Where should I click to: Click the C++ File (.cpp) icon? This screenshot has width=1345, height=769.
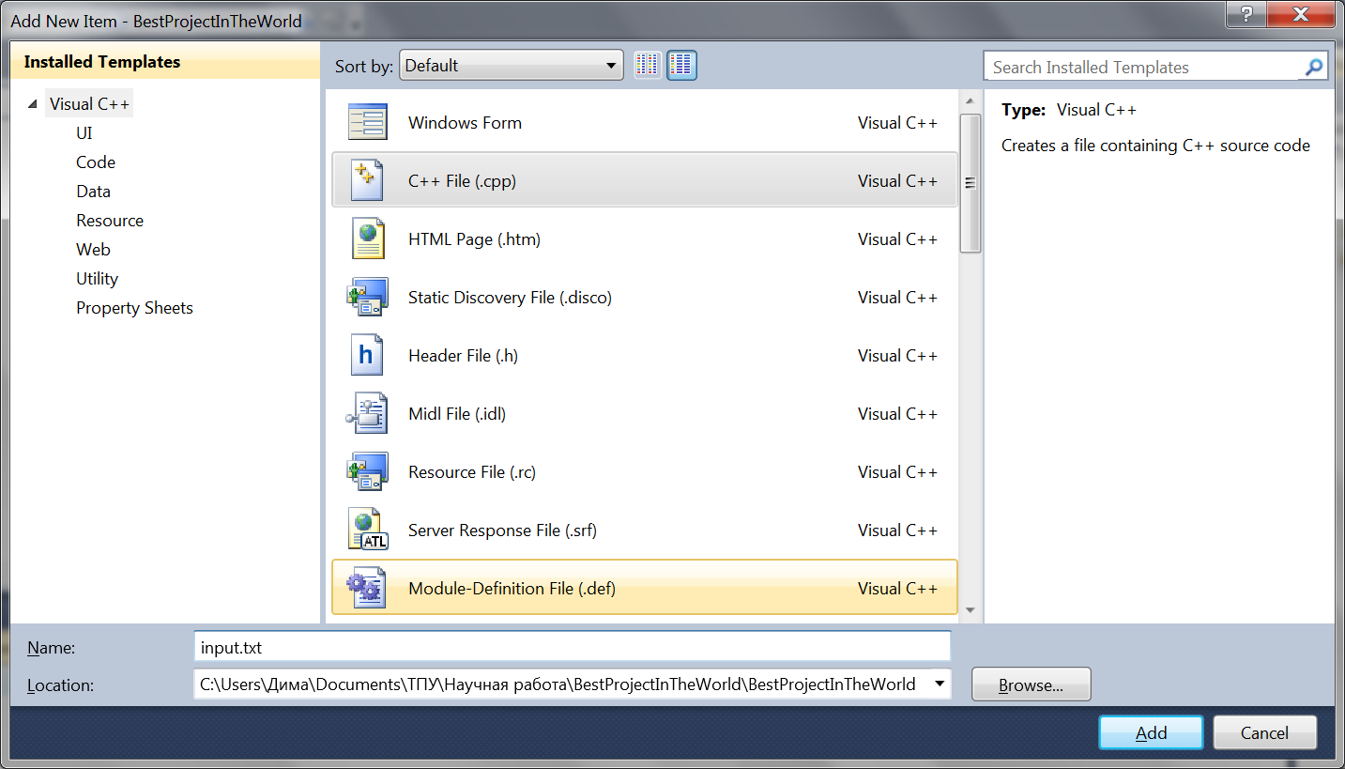click(x=367, y=180)
